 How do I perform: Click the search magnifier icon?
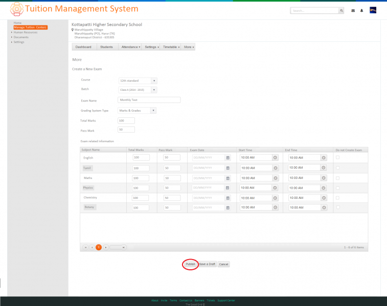coord(342,11)
